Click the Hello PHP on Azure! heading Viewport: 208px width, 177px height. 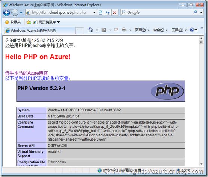[38, 57]
